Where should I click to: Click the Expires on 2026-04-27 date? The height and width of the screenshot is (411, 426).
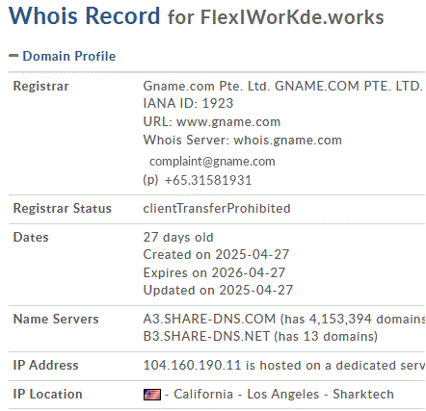click(214, 272)
